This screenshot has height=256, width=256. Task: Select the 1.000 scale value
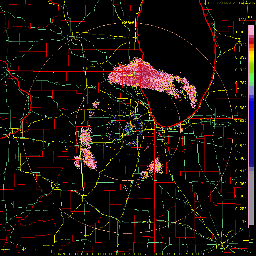tap(241, 32)
